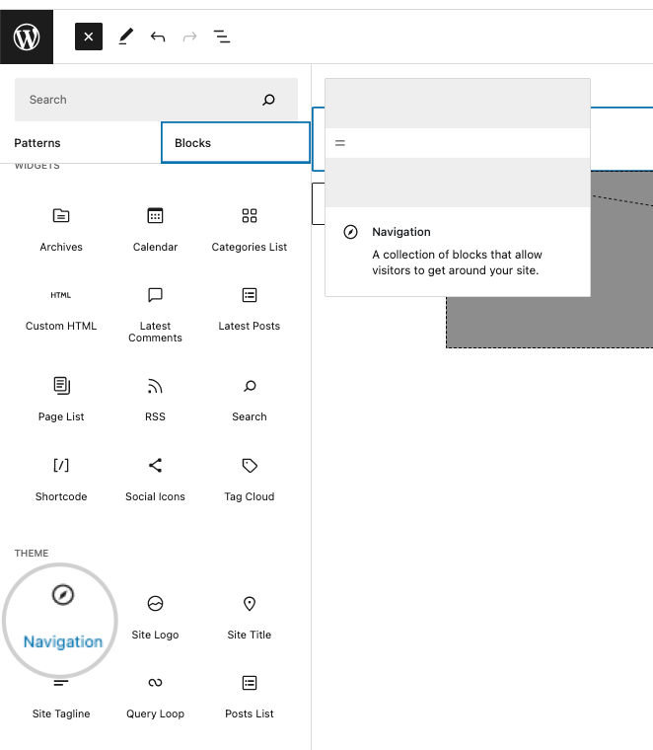
Task: Insert the Archives block
Action: coord(61,230)
